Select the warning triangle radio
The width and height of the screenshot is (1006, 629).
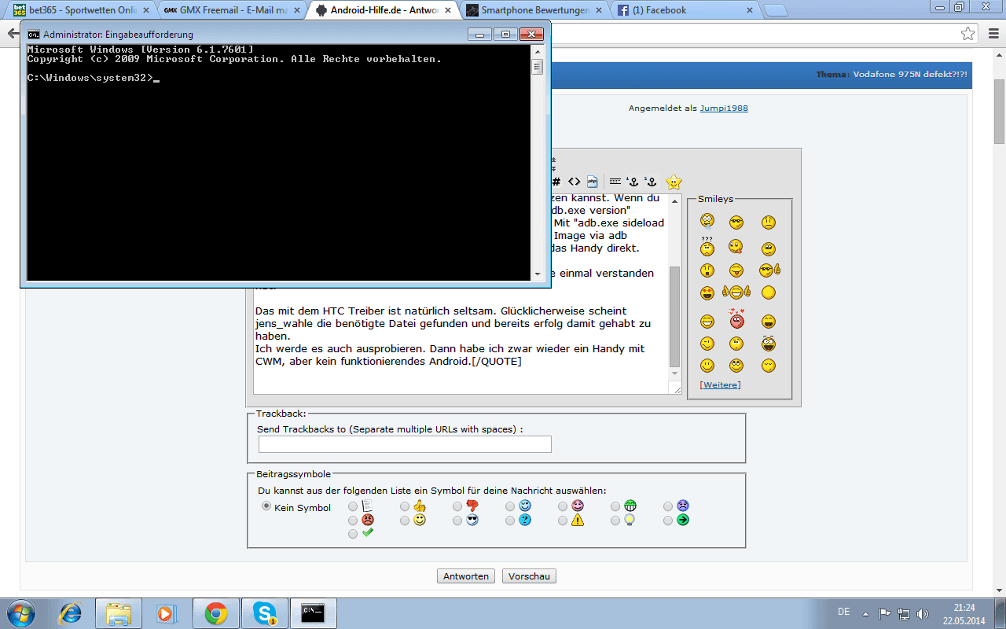coord(563,520)
